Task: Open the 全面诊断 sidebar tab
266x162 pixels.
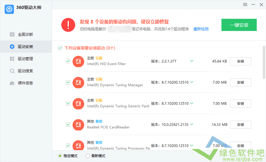Action: click(x=25, y=35)
